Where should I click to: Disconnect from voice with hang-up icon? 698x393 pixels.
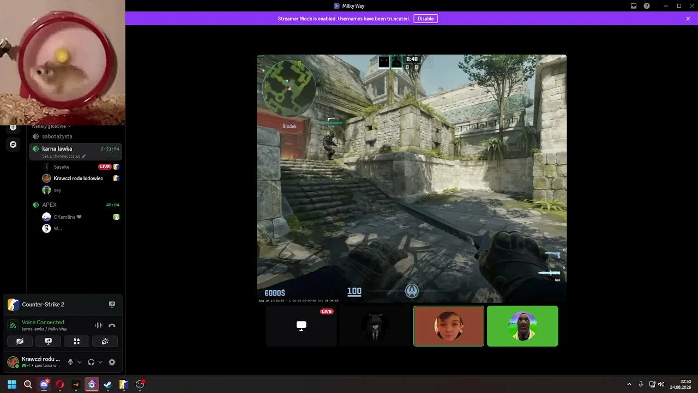click(x=112, y=325)
